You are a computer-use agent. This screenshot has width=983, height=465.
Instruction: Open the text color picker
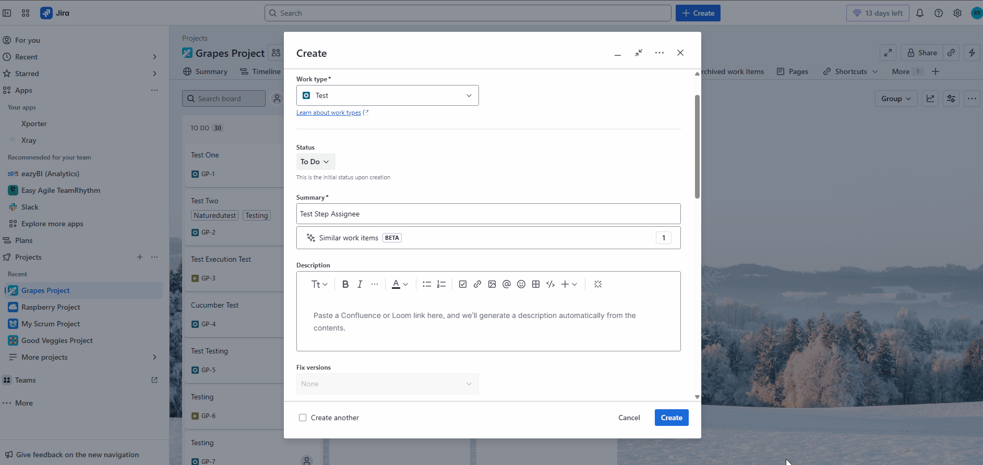[x=400, y=284]
